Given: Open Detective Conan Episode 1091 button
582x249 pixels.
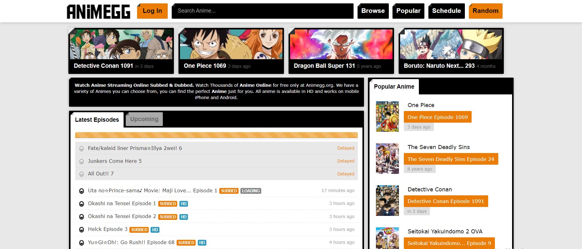Looking at the screenshot, I should pos(446,201).
